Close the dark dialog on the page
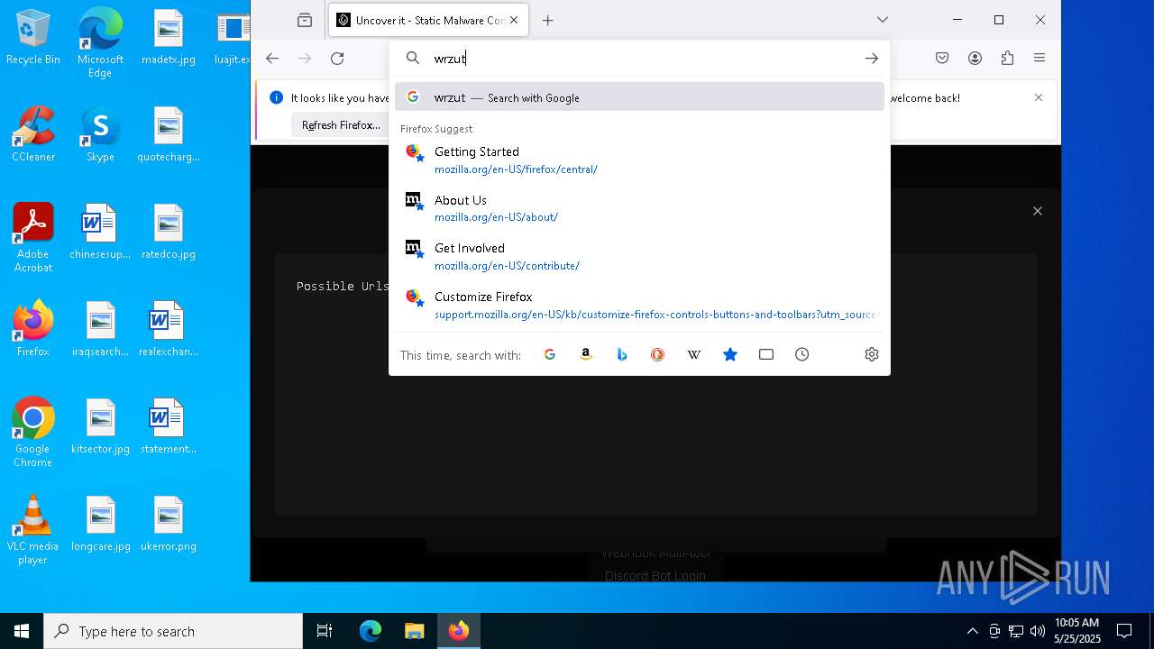 (x=1038, y=211)
